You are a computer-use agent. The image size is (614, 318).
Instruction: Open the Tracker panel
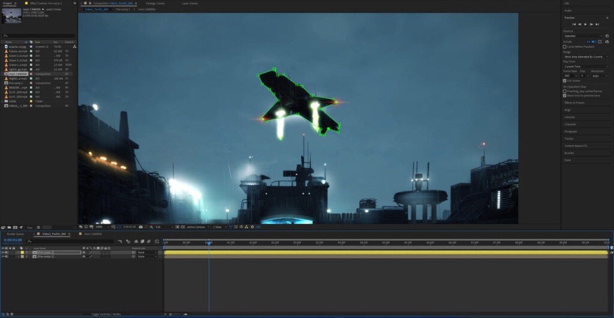[568, 138]
